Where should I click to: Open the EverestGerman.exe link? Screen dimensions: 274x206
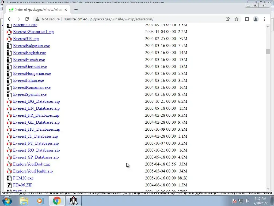click(x=30, y=67)
